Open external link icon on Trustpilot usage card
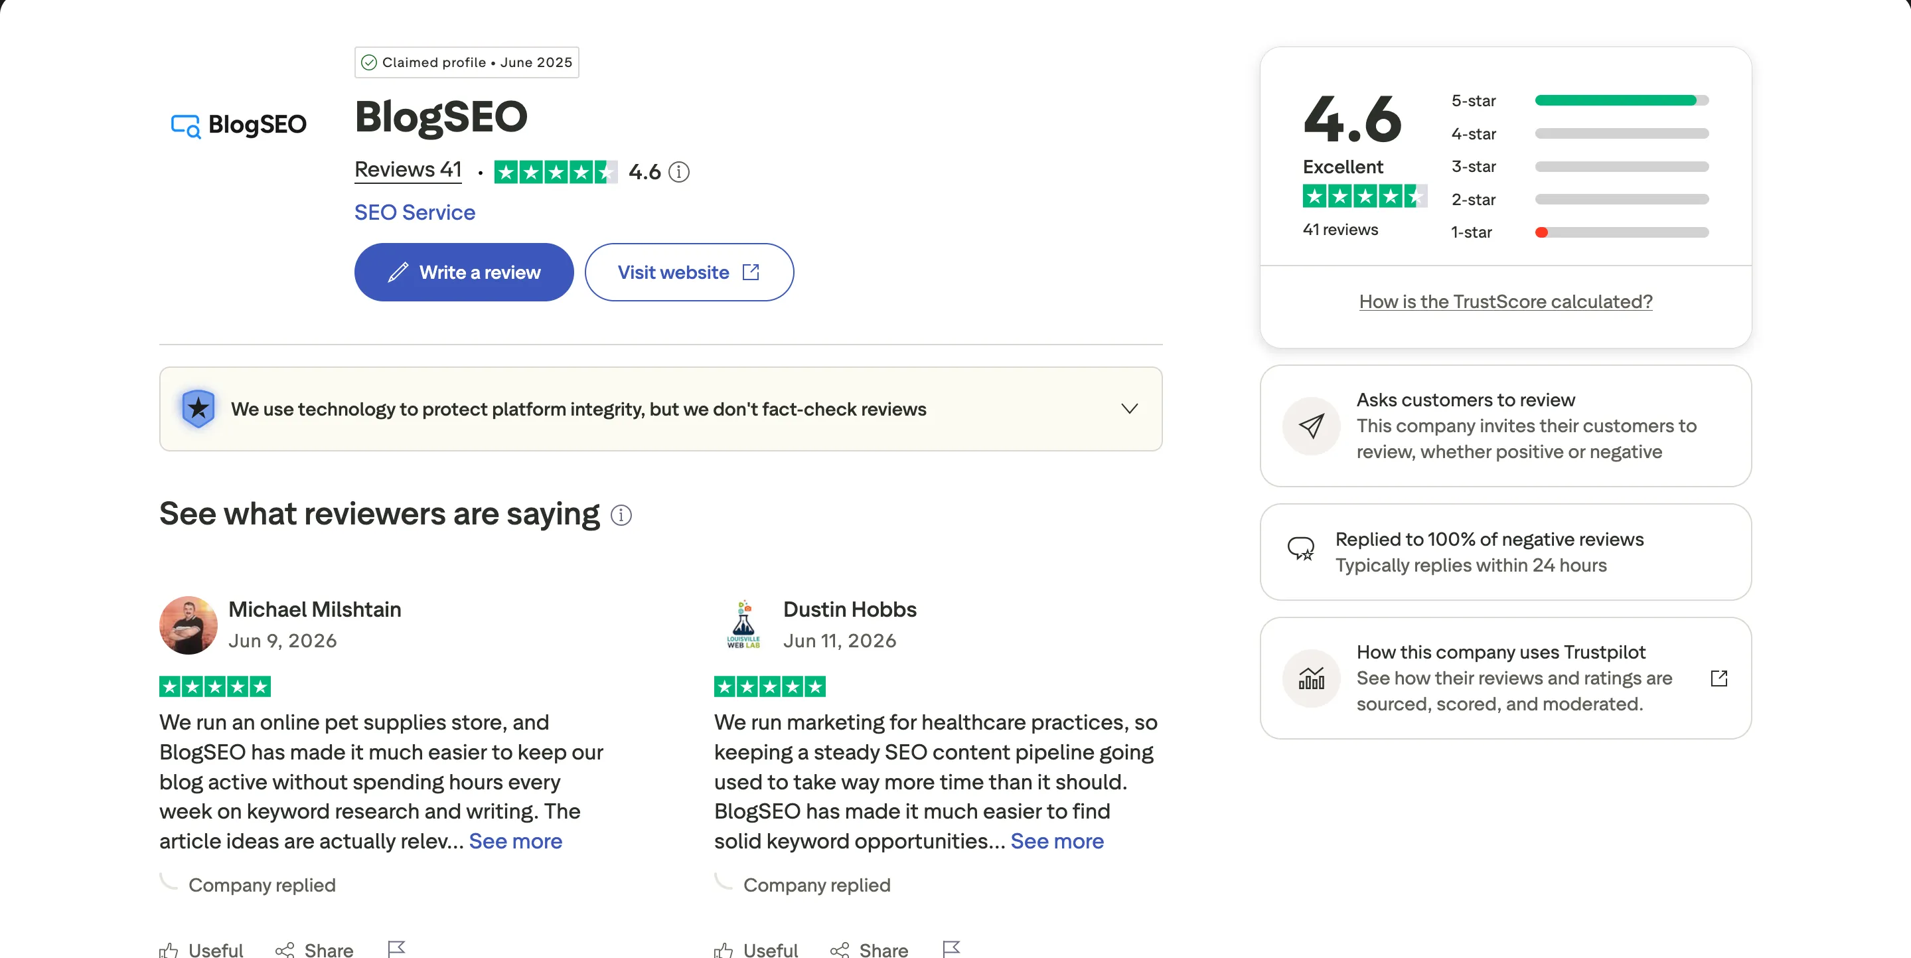This screenshot has height=958, width=1911. pos(1719,679)
